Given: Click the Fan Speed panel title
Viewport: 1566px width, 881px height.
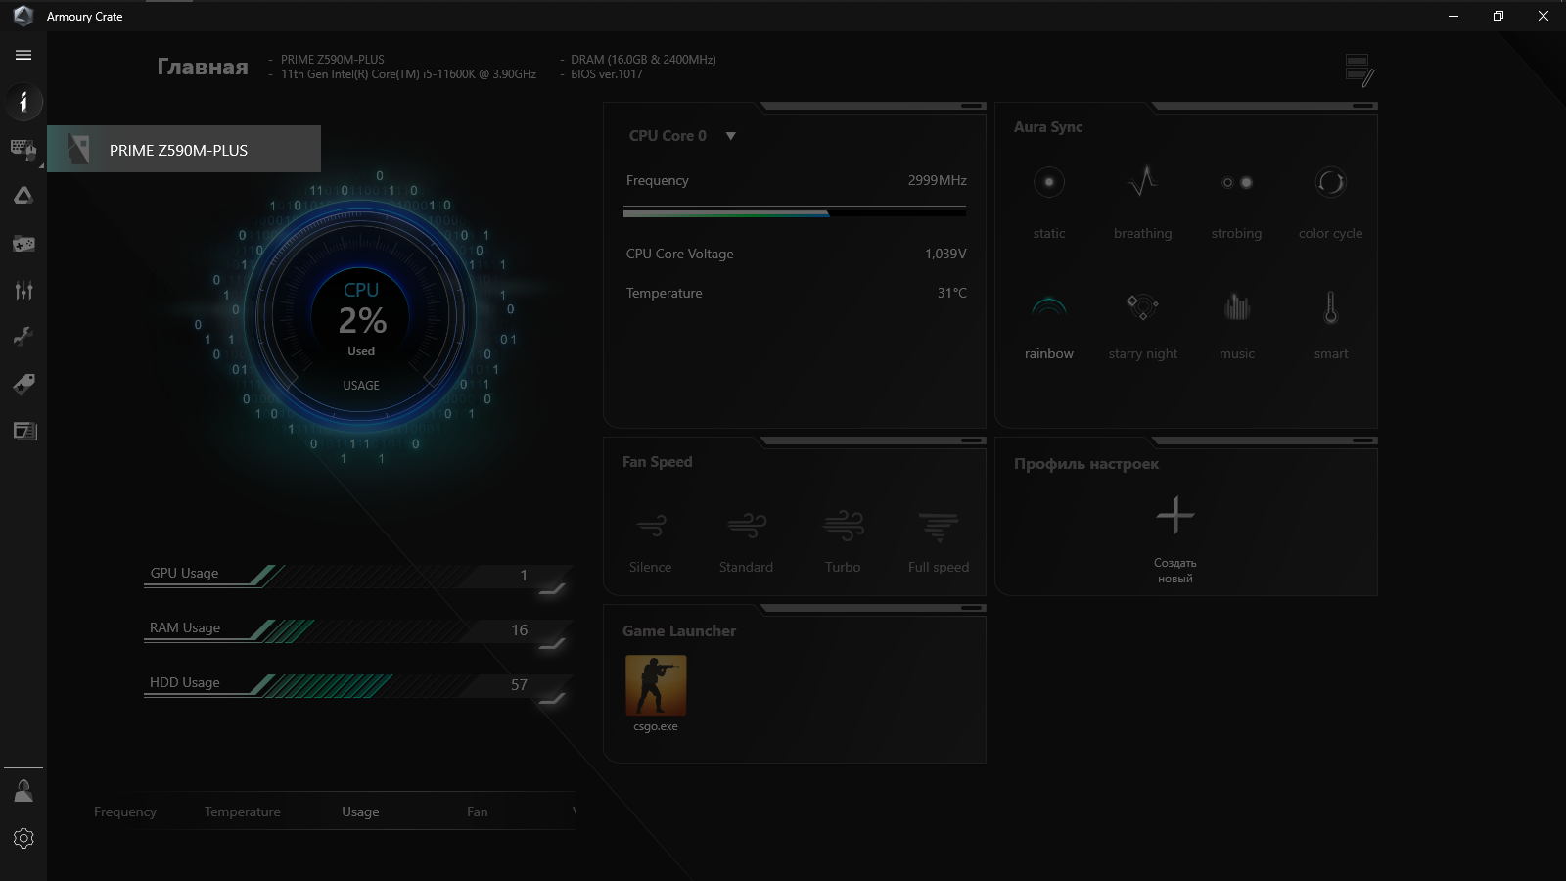Looking at the screenshot, I should click(658, 462).
